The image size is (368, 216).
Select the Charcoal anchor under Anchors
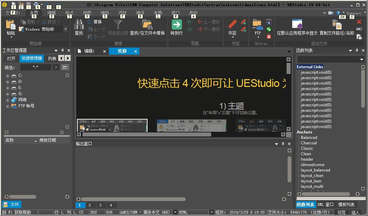coord(309,143)
